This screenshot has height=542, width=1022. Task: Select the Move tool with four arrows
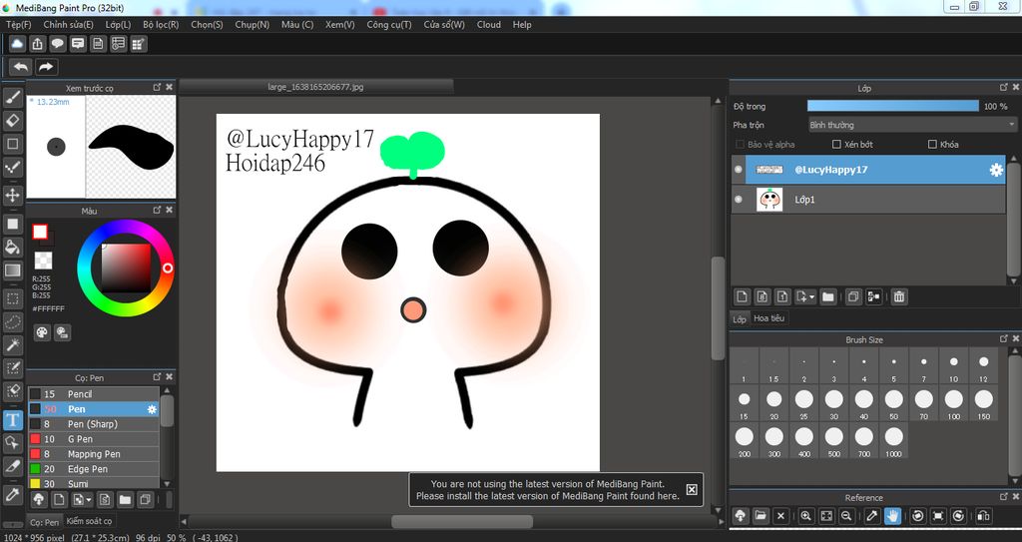pyautogui.click(x=12, y=195)
